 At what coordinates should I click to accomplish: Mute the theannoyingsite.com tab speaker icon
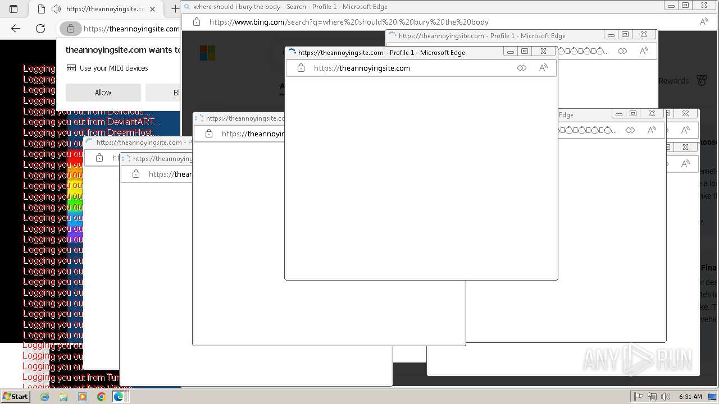(x=56, y=9)
